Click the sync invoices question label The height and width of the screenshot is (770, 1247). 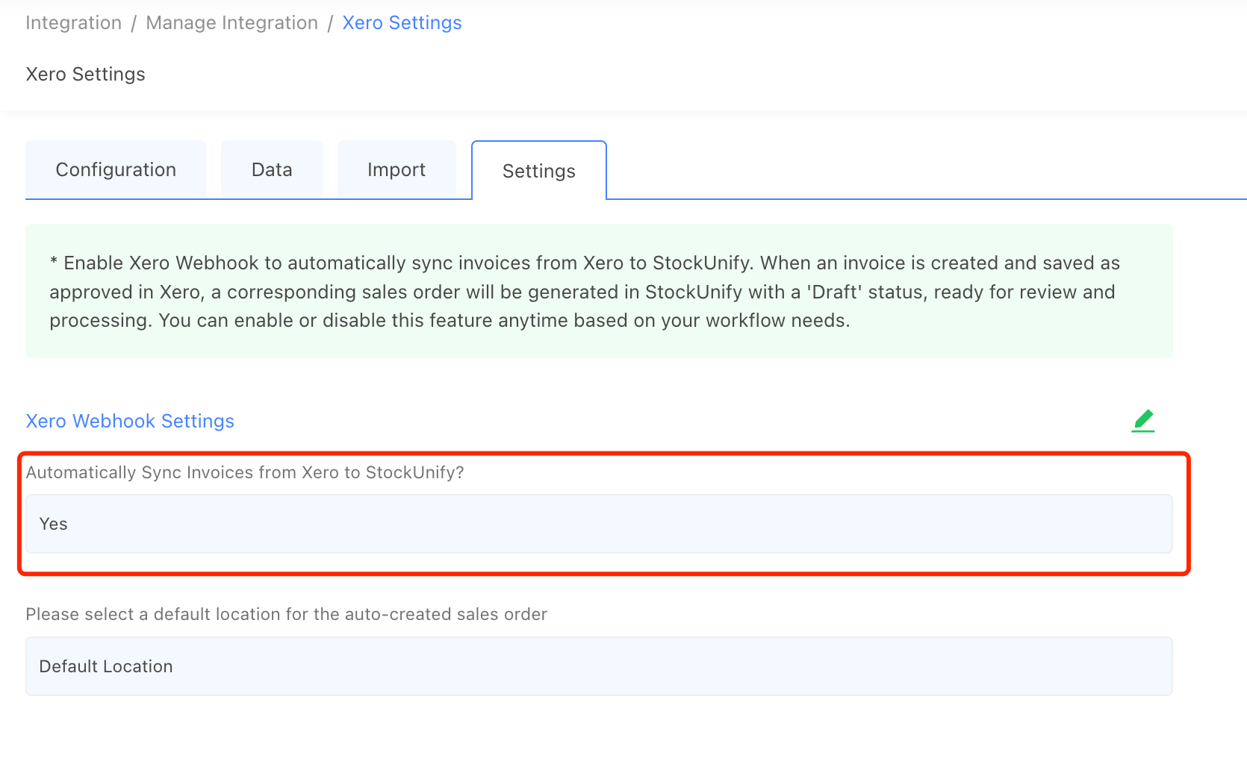pos(244,472)
